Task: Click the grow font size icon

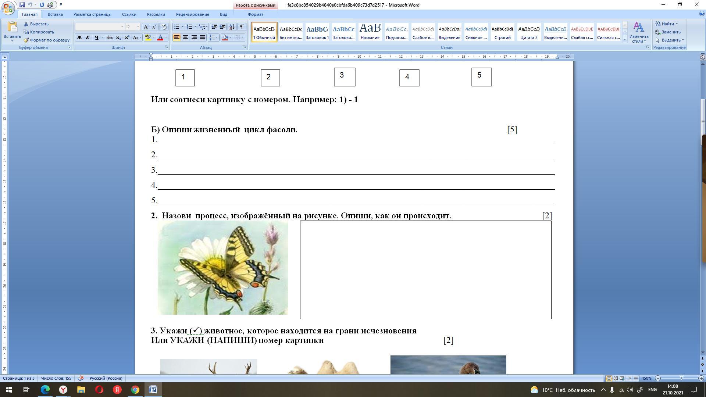Action: (x=146, y=27)
